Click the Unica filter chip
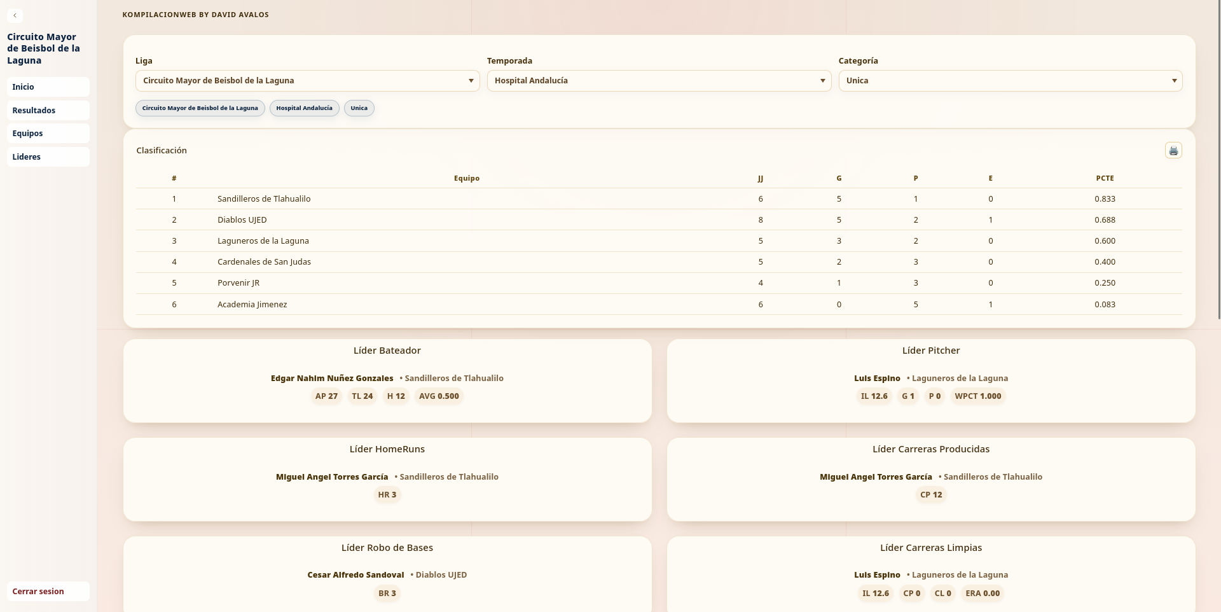The image size is (1221, 612). tap(359, 108)
